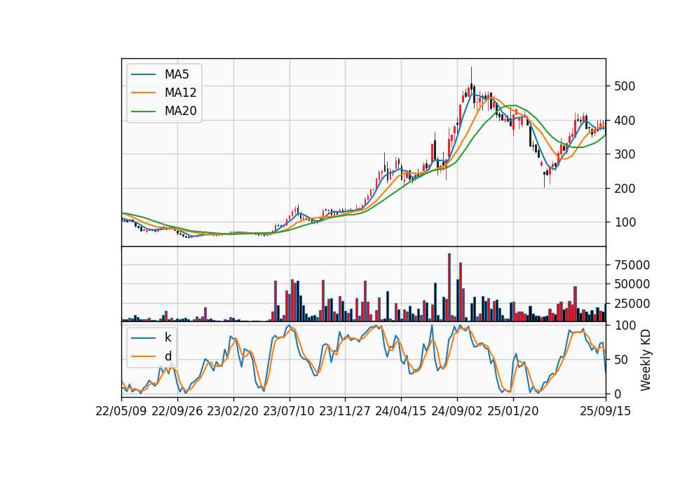Click the 25/09/15 date label
This screenshot has width=673, height=484.
[x=606, y=411]
